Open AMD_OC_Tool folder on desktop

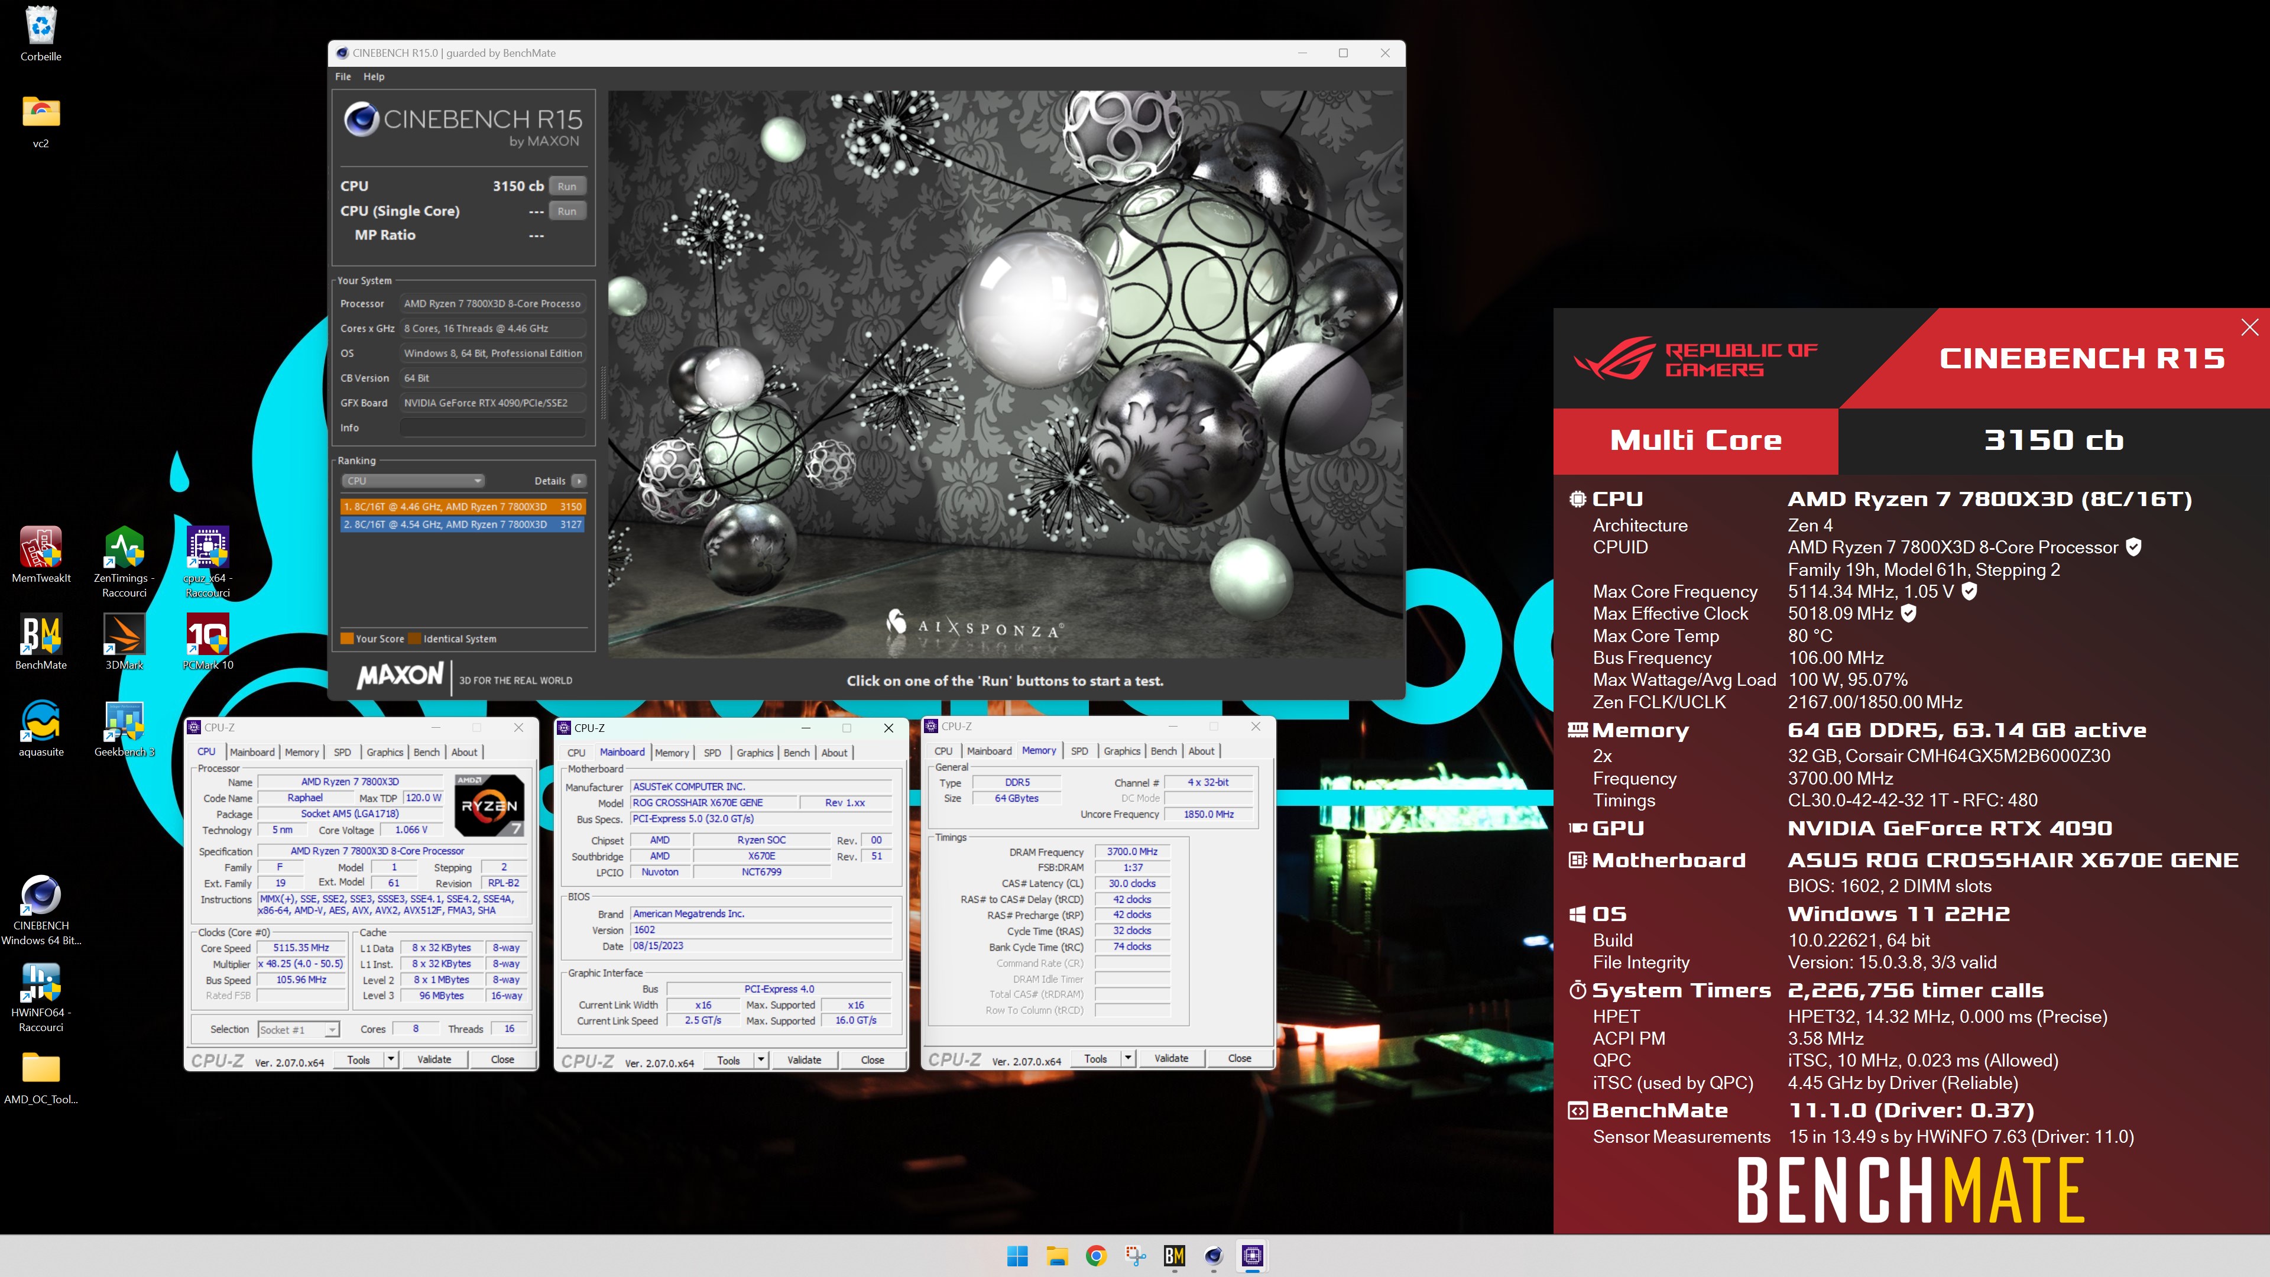tap(41, 1069)
